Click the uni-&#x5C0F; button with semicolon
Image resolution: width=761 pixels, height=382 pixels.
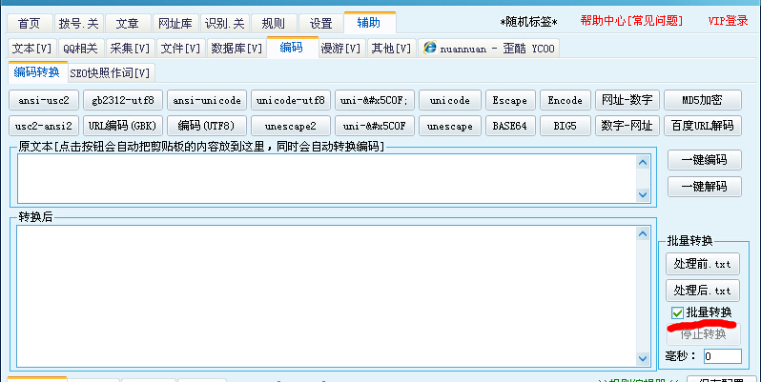click(375, 100)
